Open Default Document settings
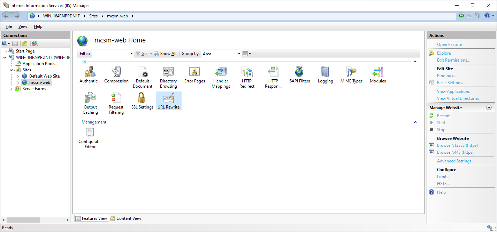This screenshot has width=497, height=232. coord(142,77)
